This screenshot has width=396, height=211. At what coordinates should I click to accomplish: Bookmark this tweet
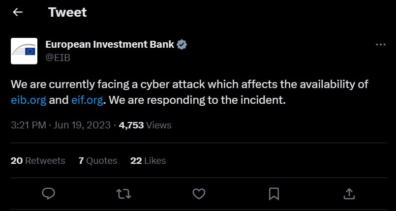(274, 194)
